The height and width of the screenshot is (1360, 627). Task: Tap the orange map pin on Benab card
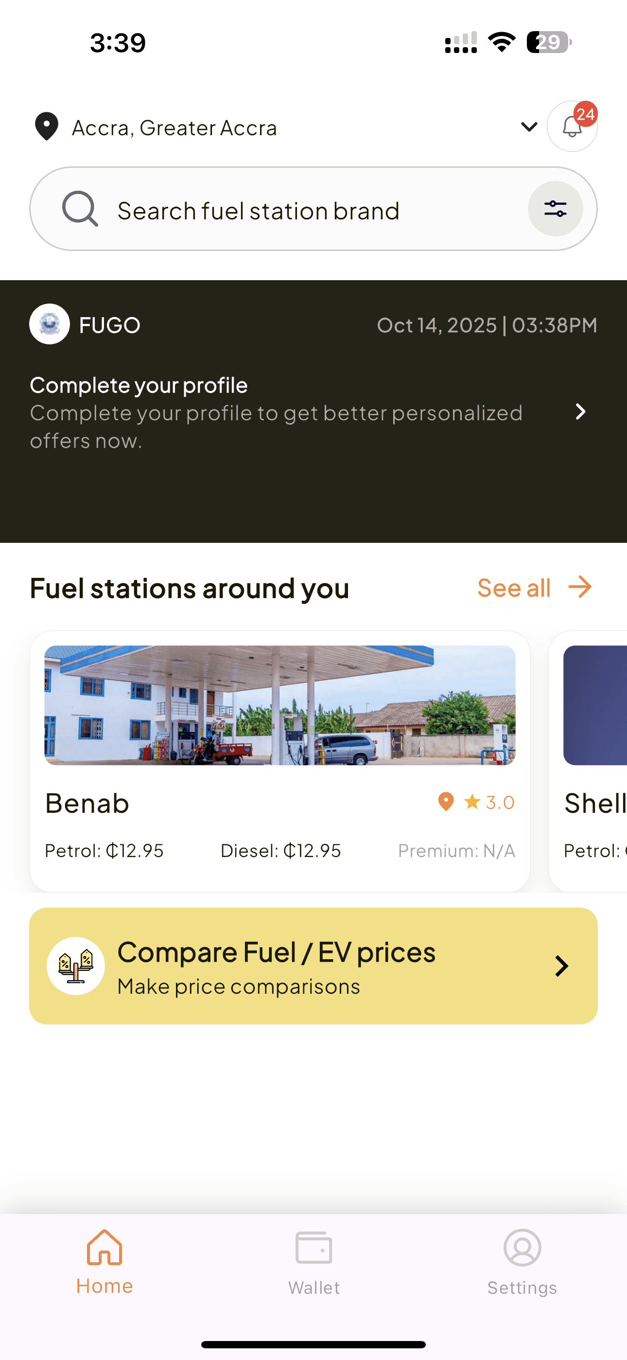(446, 802)
